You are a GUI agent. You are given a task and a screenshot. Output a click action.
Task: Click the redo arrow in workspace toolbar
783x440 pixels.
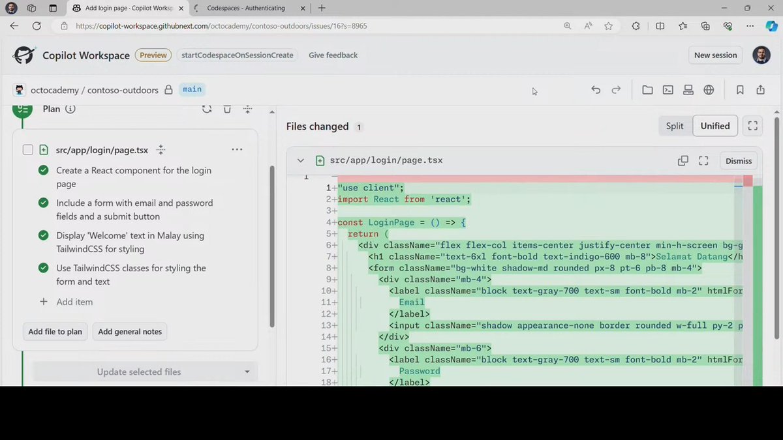point(616,90)
